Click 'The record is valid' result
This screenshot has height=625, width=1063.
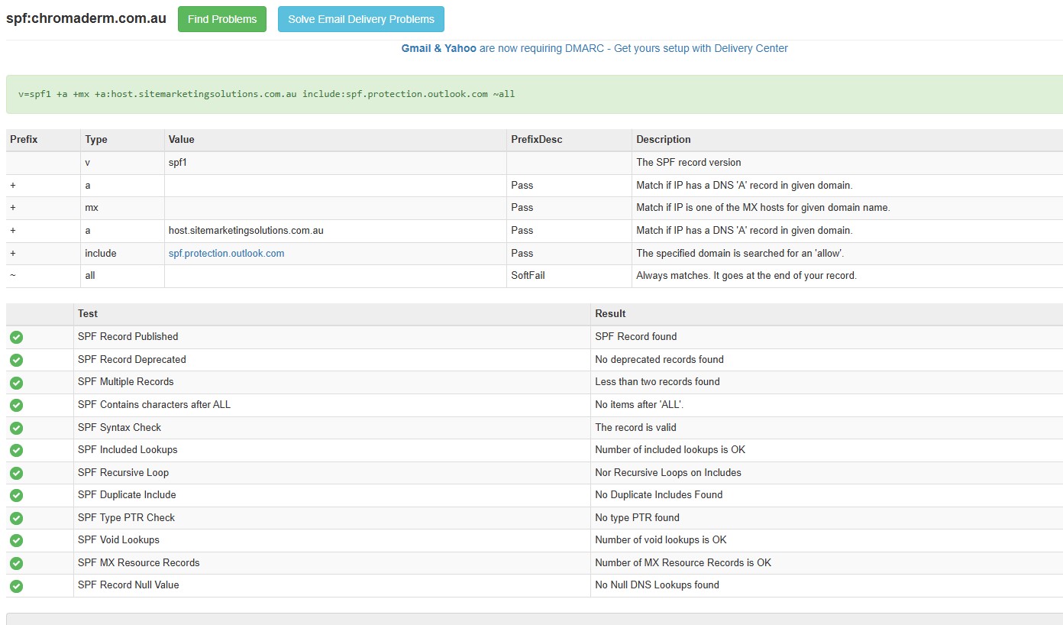(x=635, y=428)
